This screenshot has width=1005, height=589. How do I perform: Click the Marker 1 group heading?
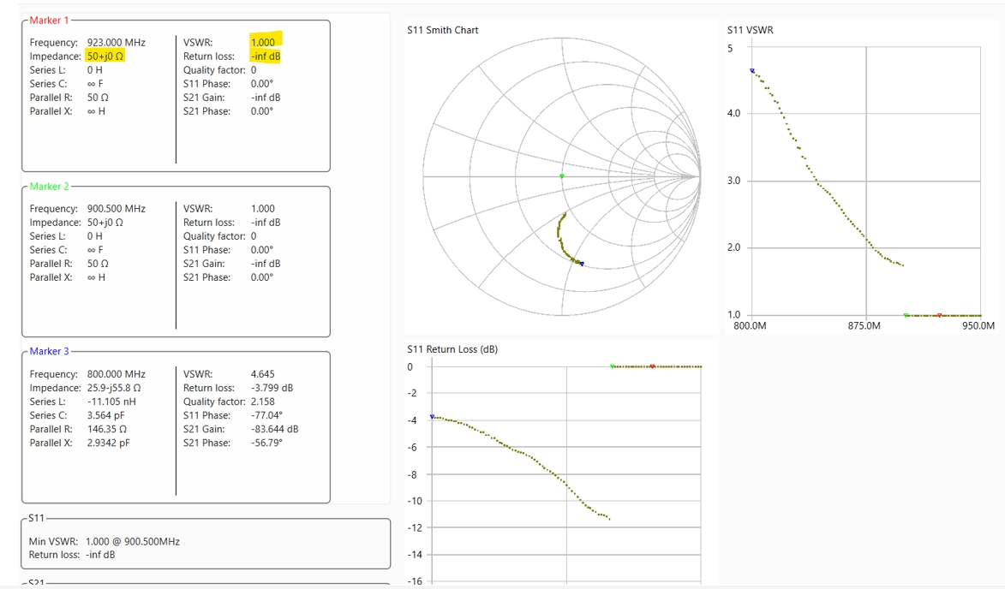tap(49, 21)
